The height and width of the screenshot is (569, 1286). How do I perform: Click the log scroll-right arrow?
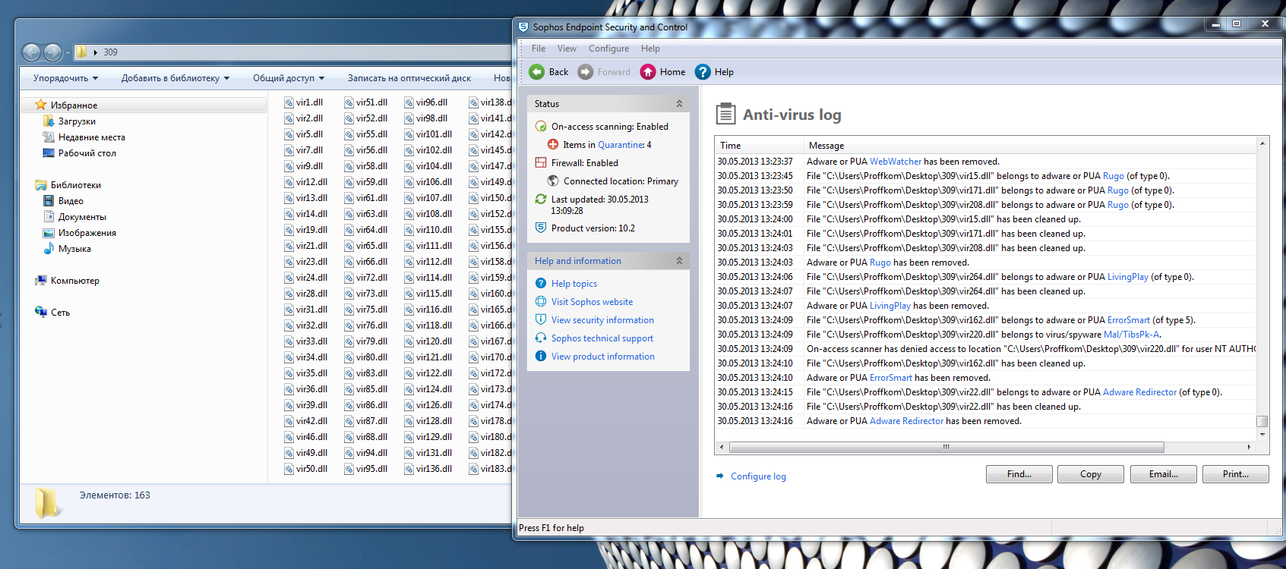(1249, 447)
